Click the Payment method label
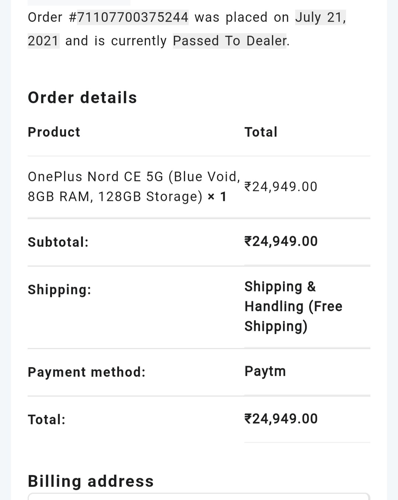The image size is (398, 500). 87,372
